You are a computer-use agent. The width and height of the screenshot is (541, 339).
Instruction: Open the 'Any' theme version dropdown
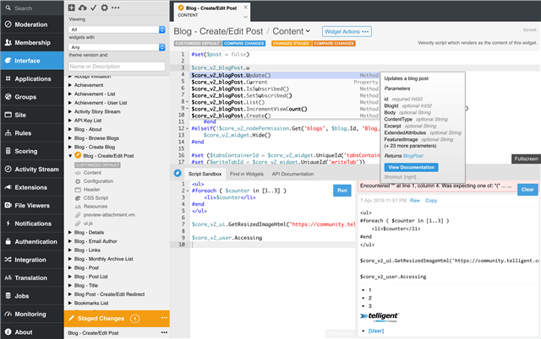[x=117, y=47]
